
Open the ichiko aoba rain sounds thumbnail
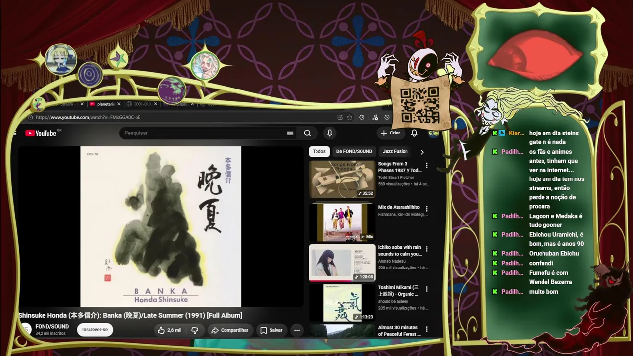(342, 263)
